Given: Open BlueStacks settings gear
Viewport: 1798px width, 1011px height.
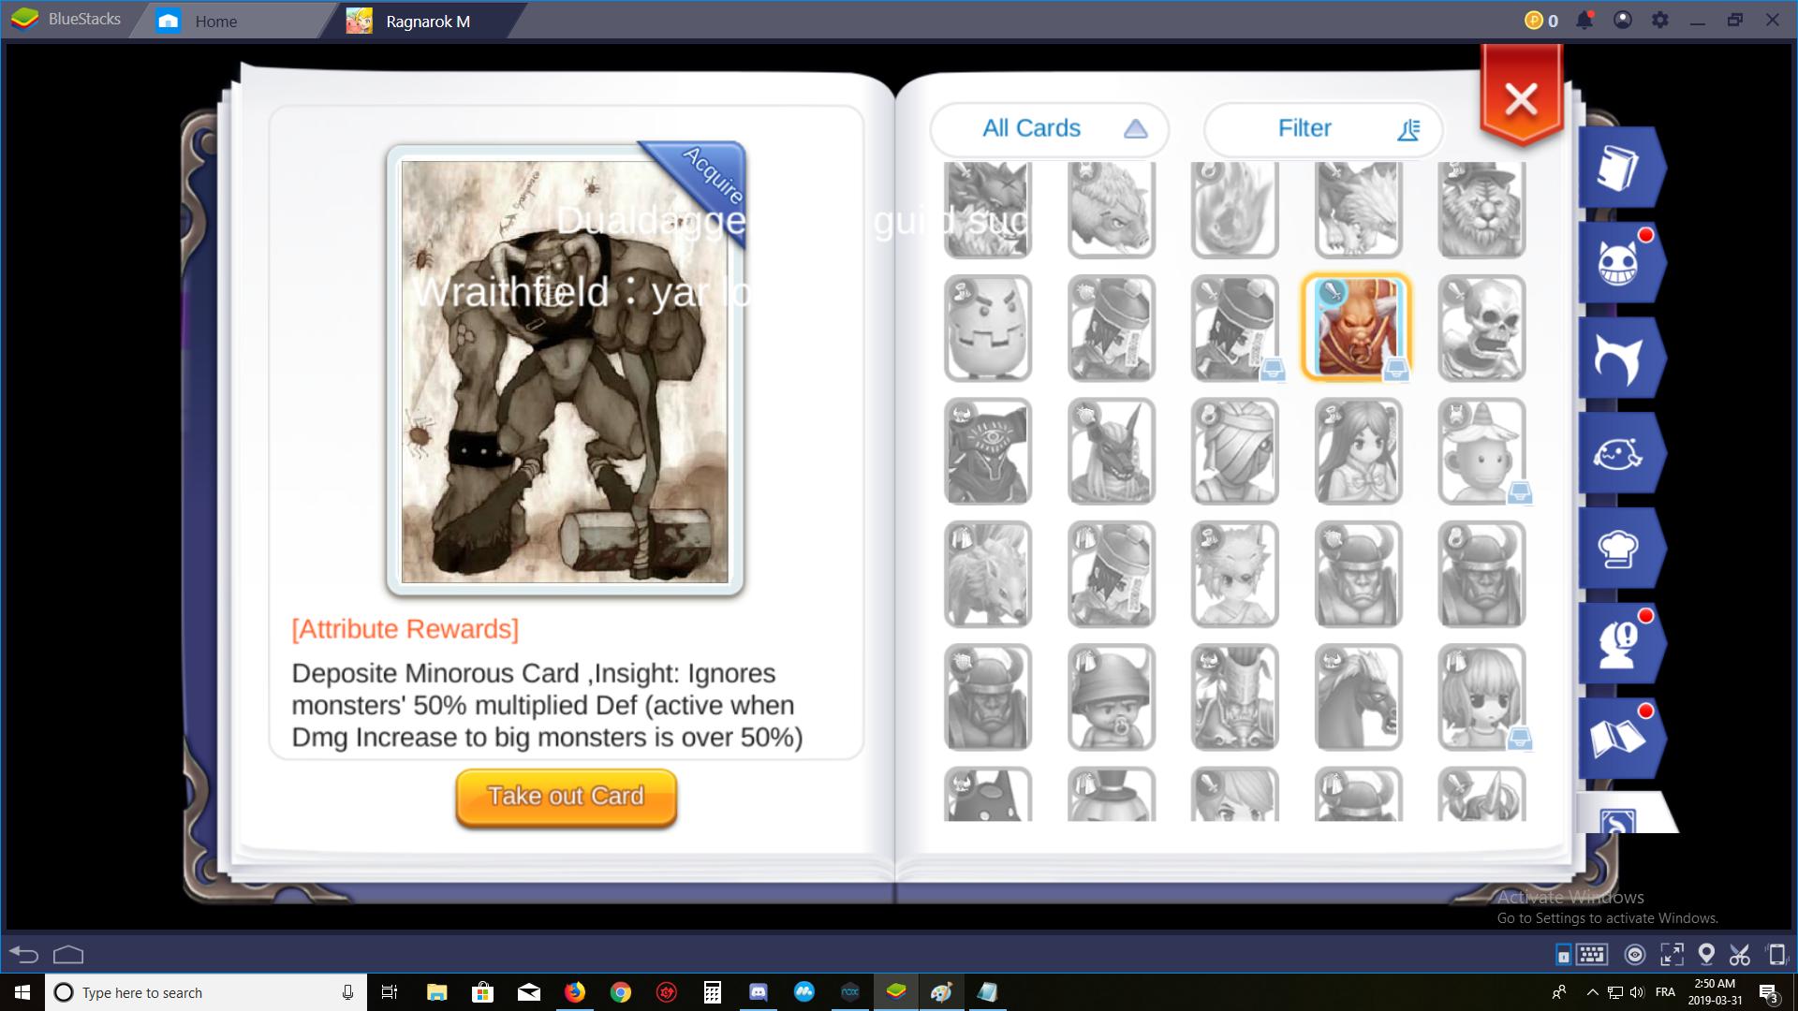Looking at the screenshot, I should (x=1659, y=20).
